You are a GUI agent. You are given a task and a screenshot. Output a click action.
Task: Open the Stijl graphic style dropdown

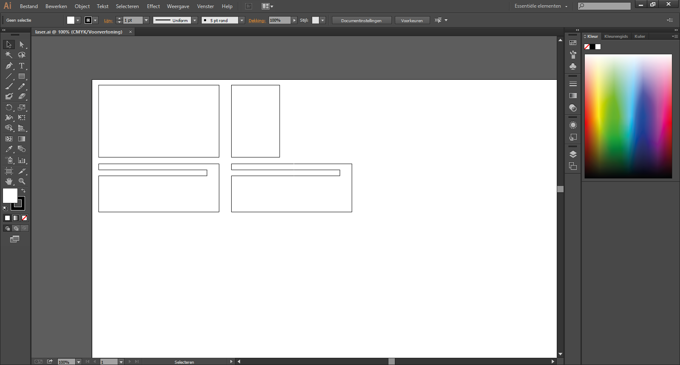[323, 20]
